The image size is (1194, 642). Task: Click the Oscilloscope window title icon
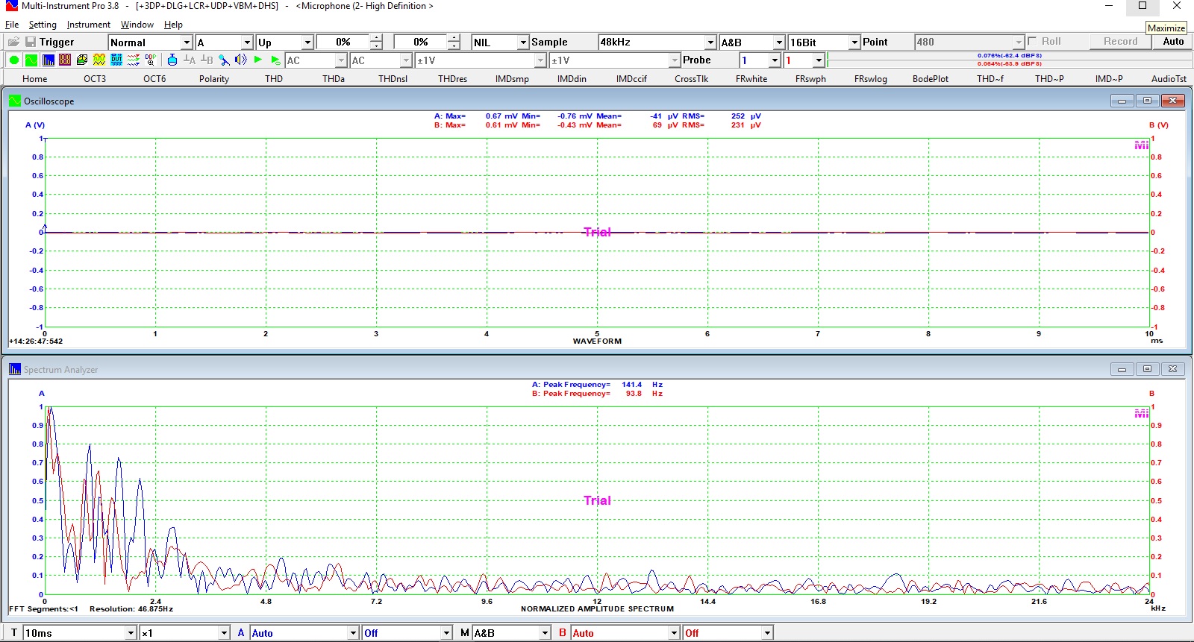[15, 101]
